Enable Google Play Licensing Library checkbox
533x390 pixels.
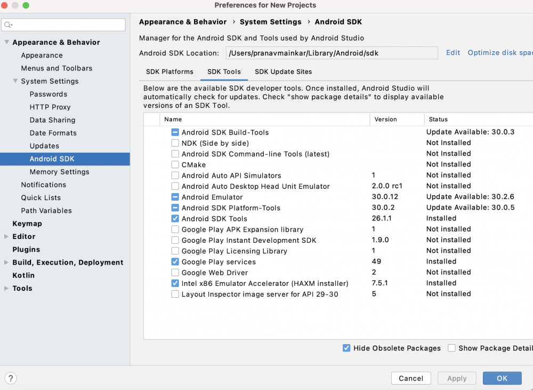pyautogui.click(x=175, y=251)
